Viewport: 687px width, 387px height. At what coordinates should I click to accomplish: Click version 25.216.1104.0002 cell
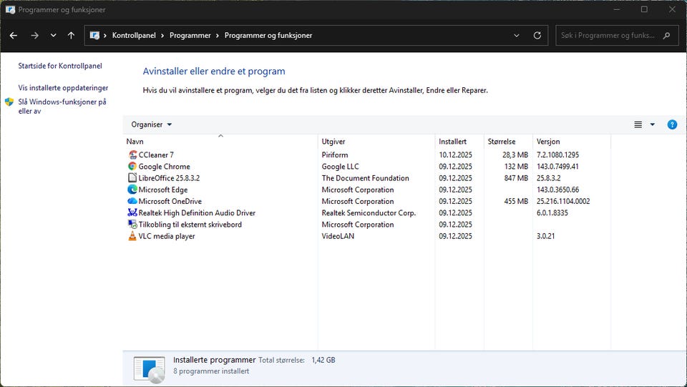click(x=563, y=201)
